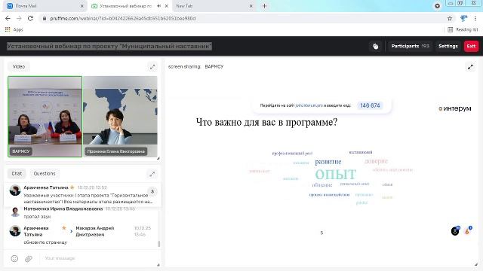Click the browser forward arrow
483x271 pixels.
[x=19, y=18]
